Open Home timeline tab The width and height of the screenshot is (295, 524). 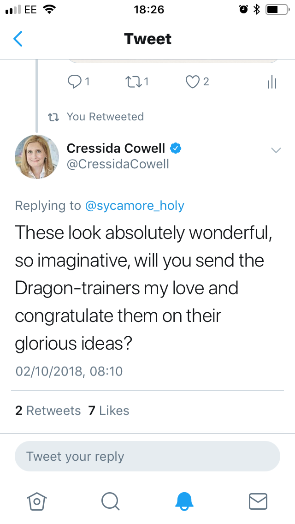pyautogui.click(x=37, y=500)
